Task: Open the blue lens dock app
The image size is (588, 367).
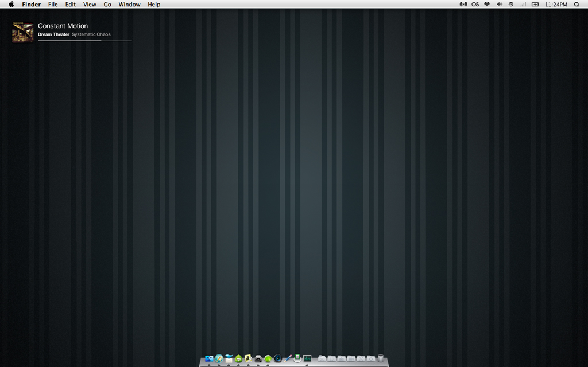Action: [277, 358]
